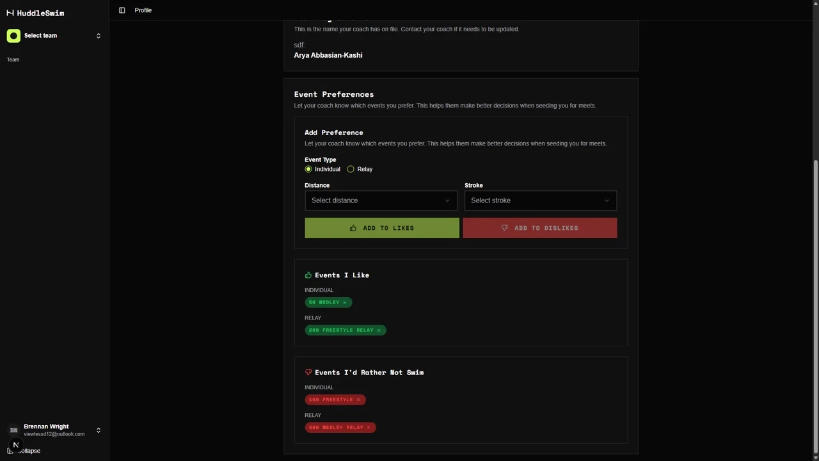Select the Individual event type
This screenshot has width=819, height=461.
[308, 169]
